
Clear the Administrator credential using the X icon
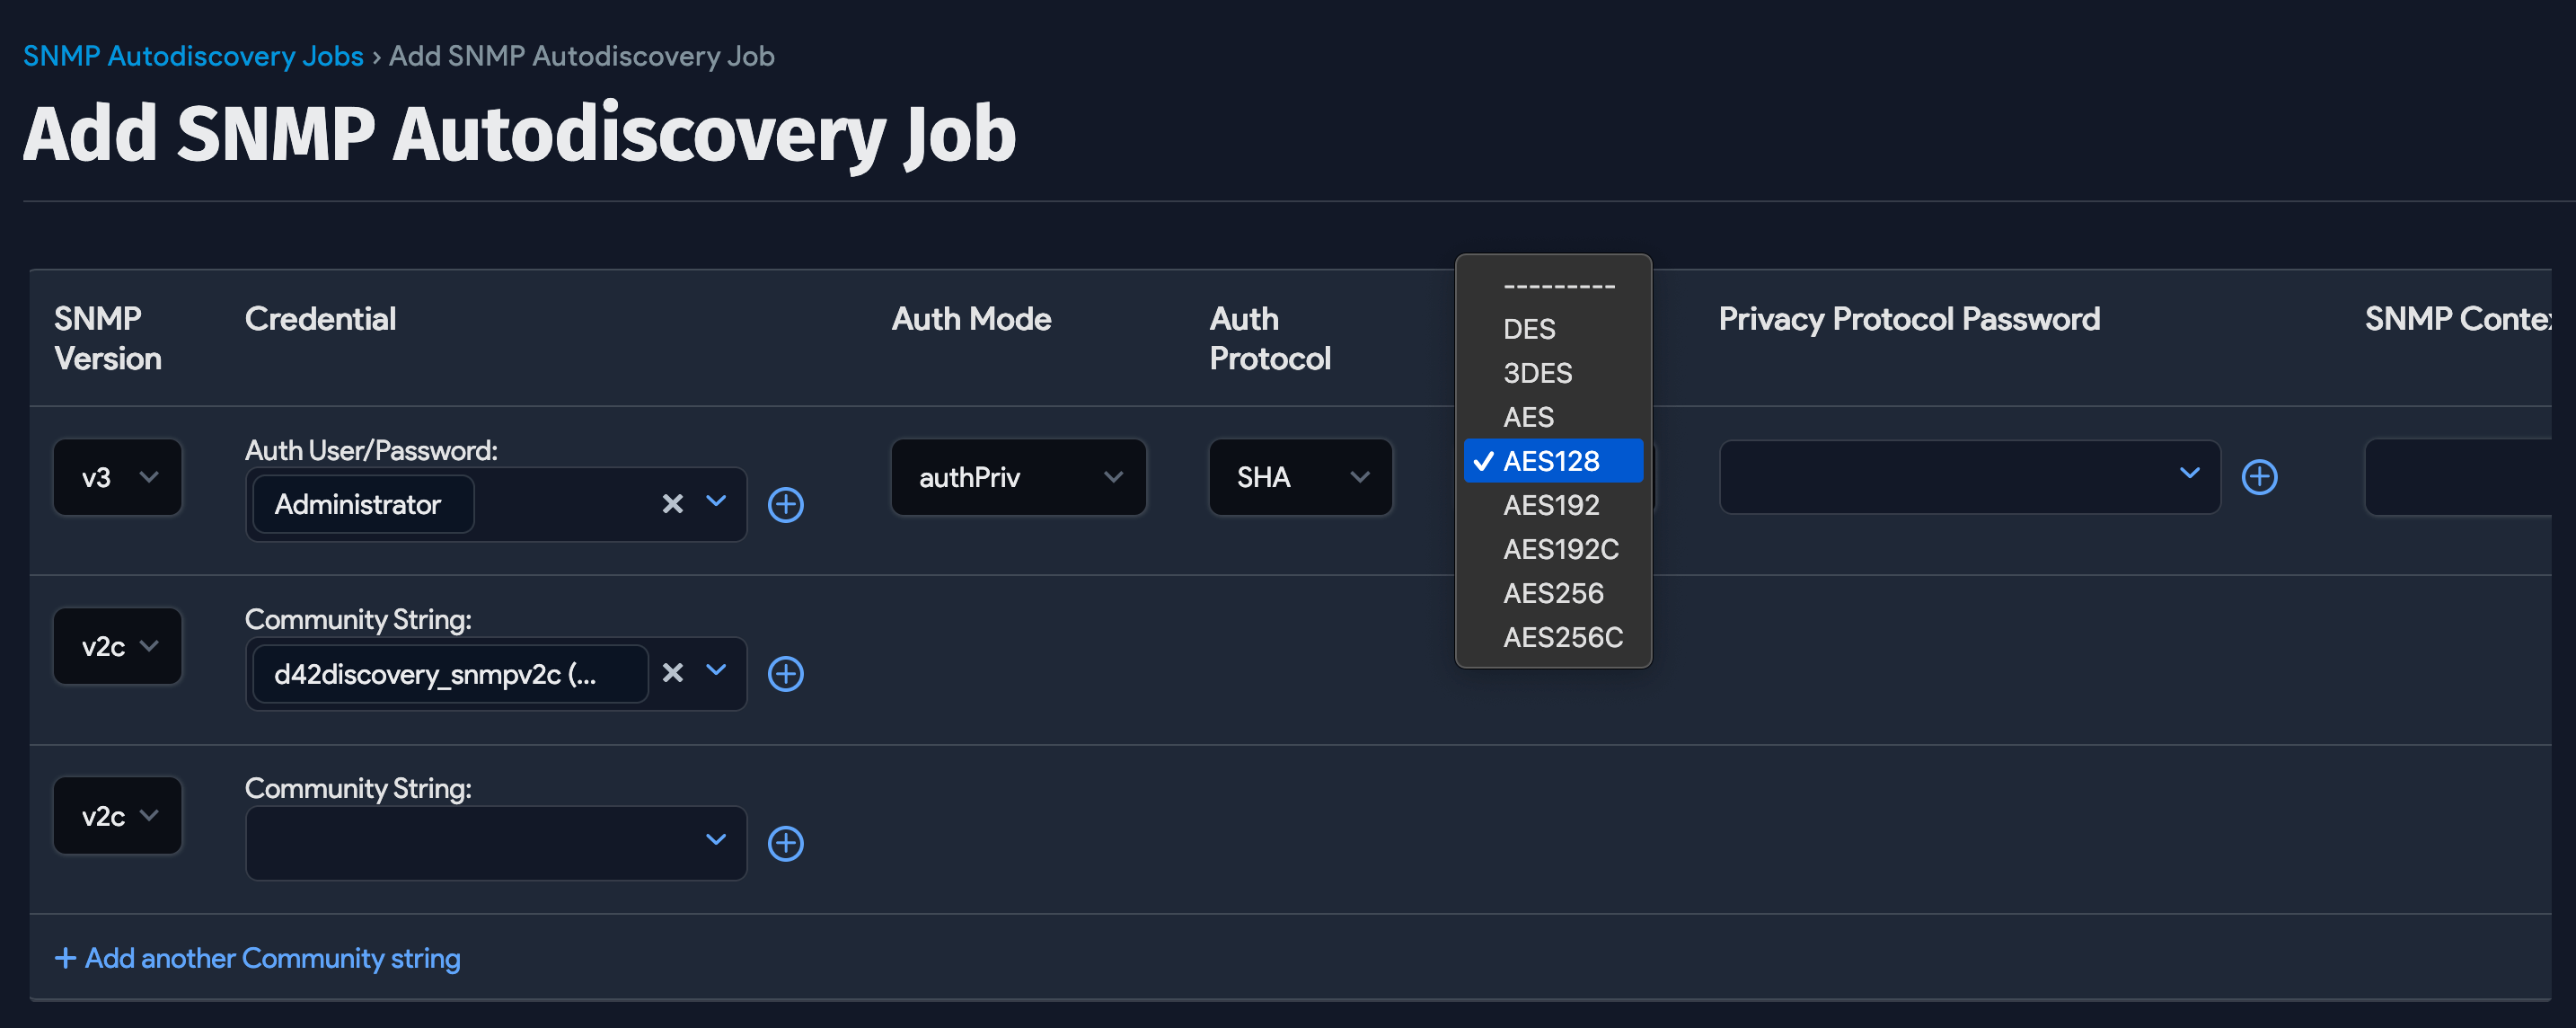672,504
